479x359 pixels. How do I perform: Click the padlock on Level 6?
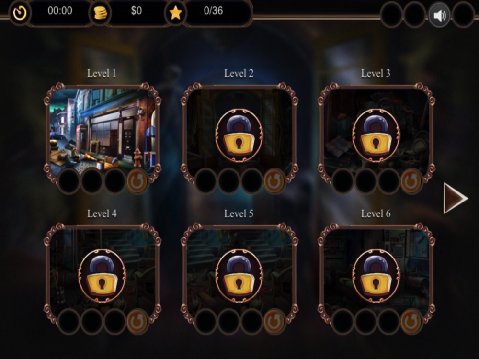click(x=376, y=276)
